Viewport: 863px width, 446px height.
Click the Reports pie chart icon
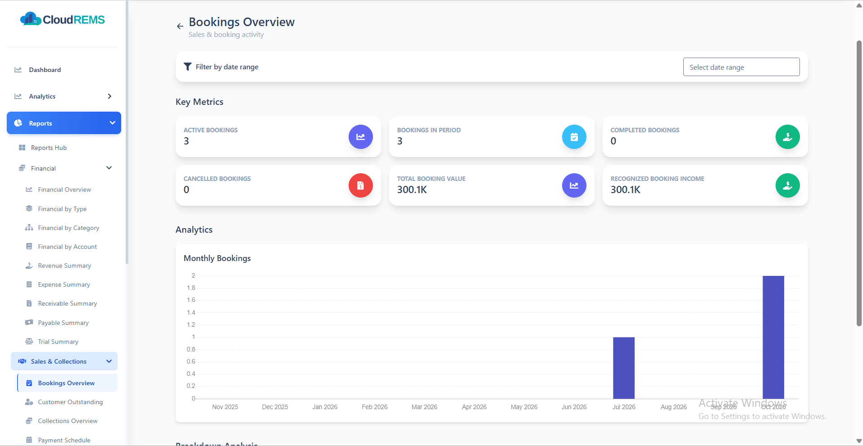(x=18, y=123)
